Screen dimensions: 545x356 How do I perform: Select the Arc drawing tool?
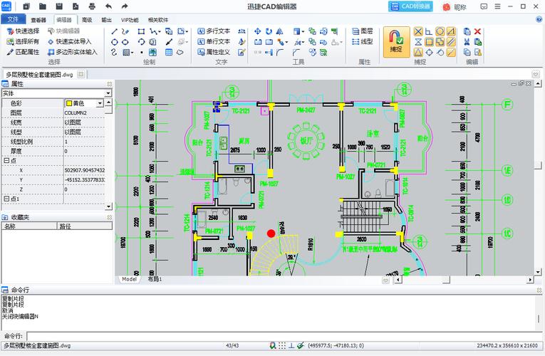(141, 42)
